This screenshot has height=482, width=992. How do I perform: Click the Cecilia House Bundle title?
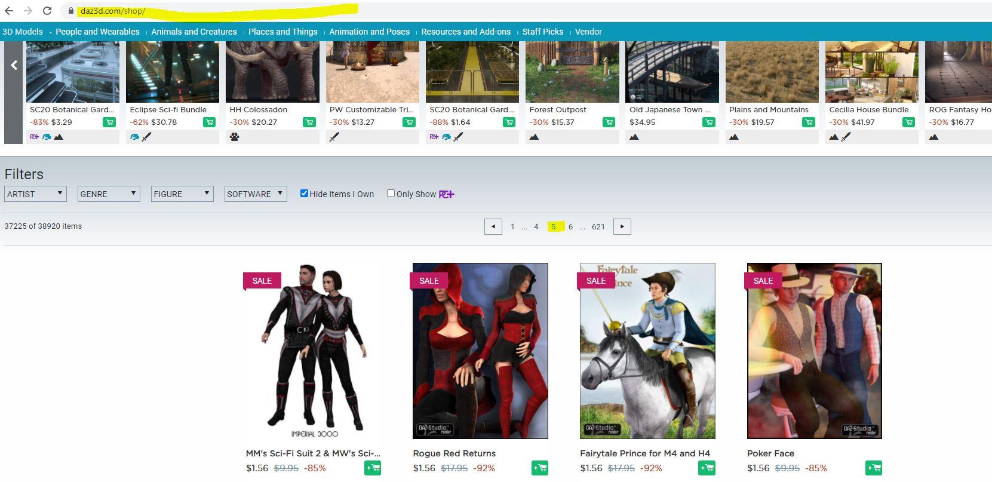[869, 110]
